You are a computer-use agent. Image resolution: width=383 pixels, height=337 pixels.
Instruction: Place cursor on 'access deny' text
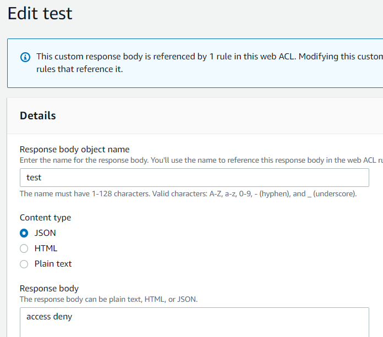click(x=50, y=317)
